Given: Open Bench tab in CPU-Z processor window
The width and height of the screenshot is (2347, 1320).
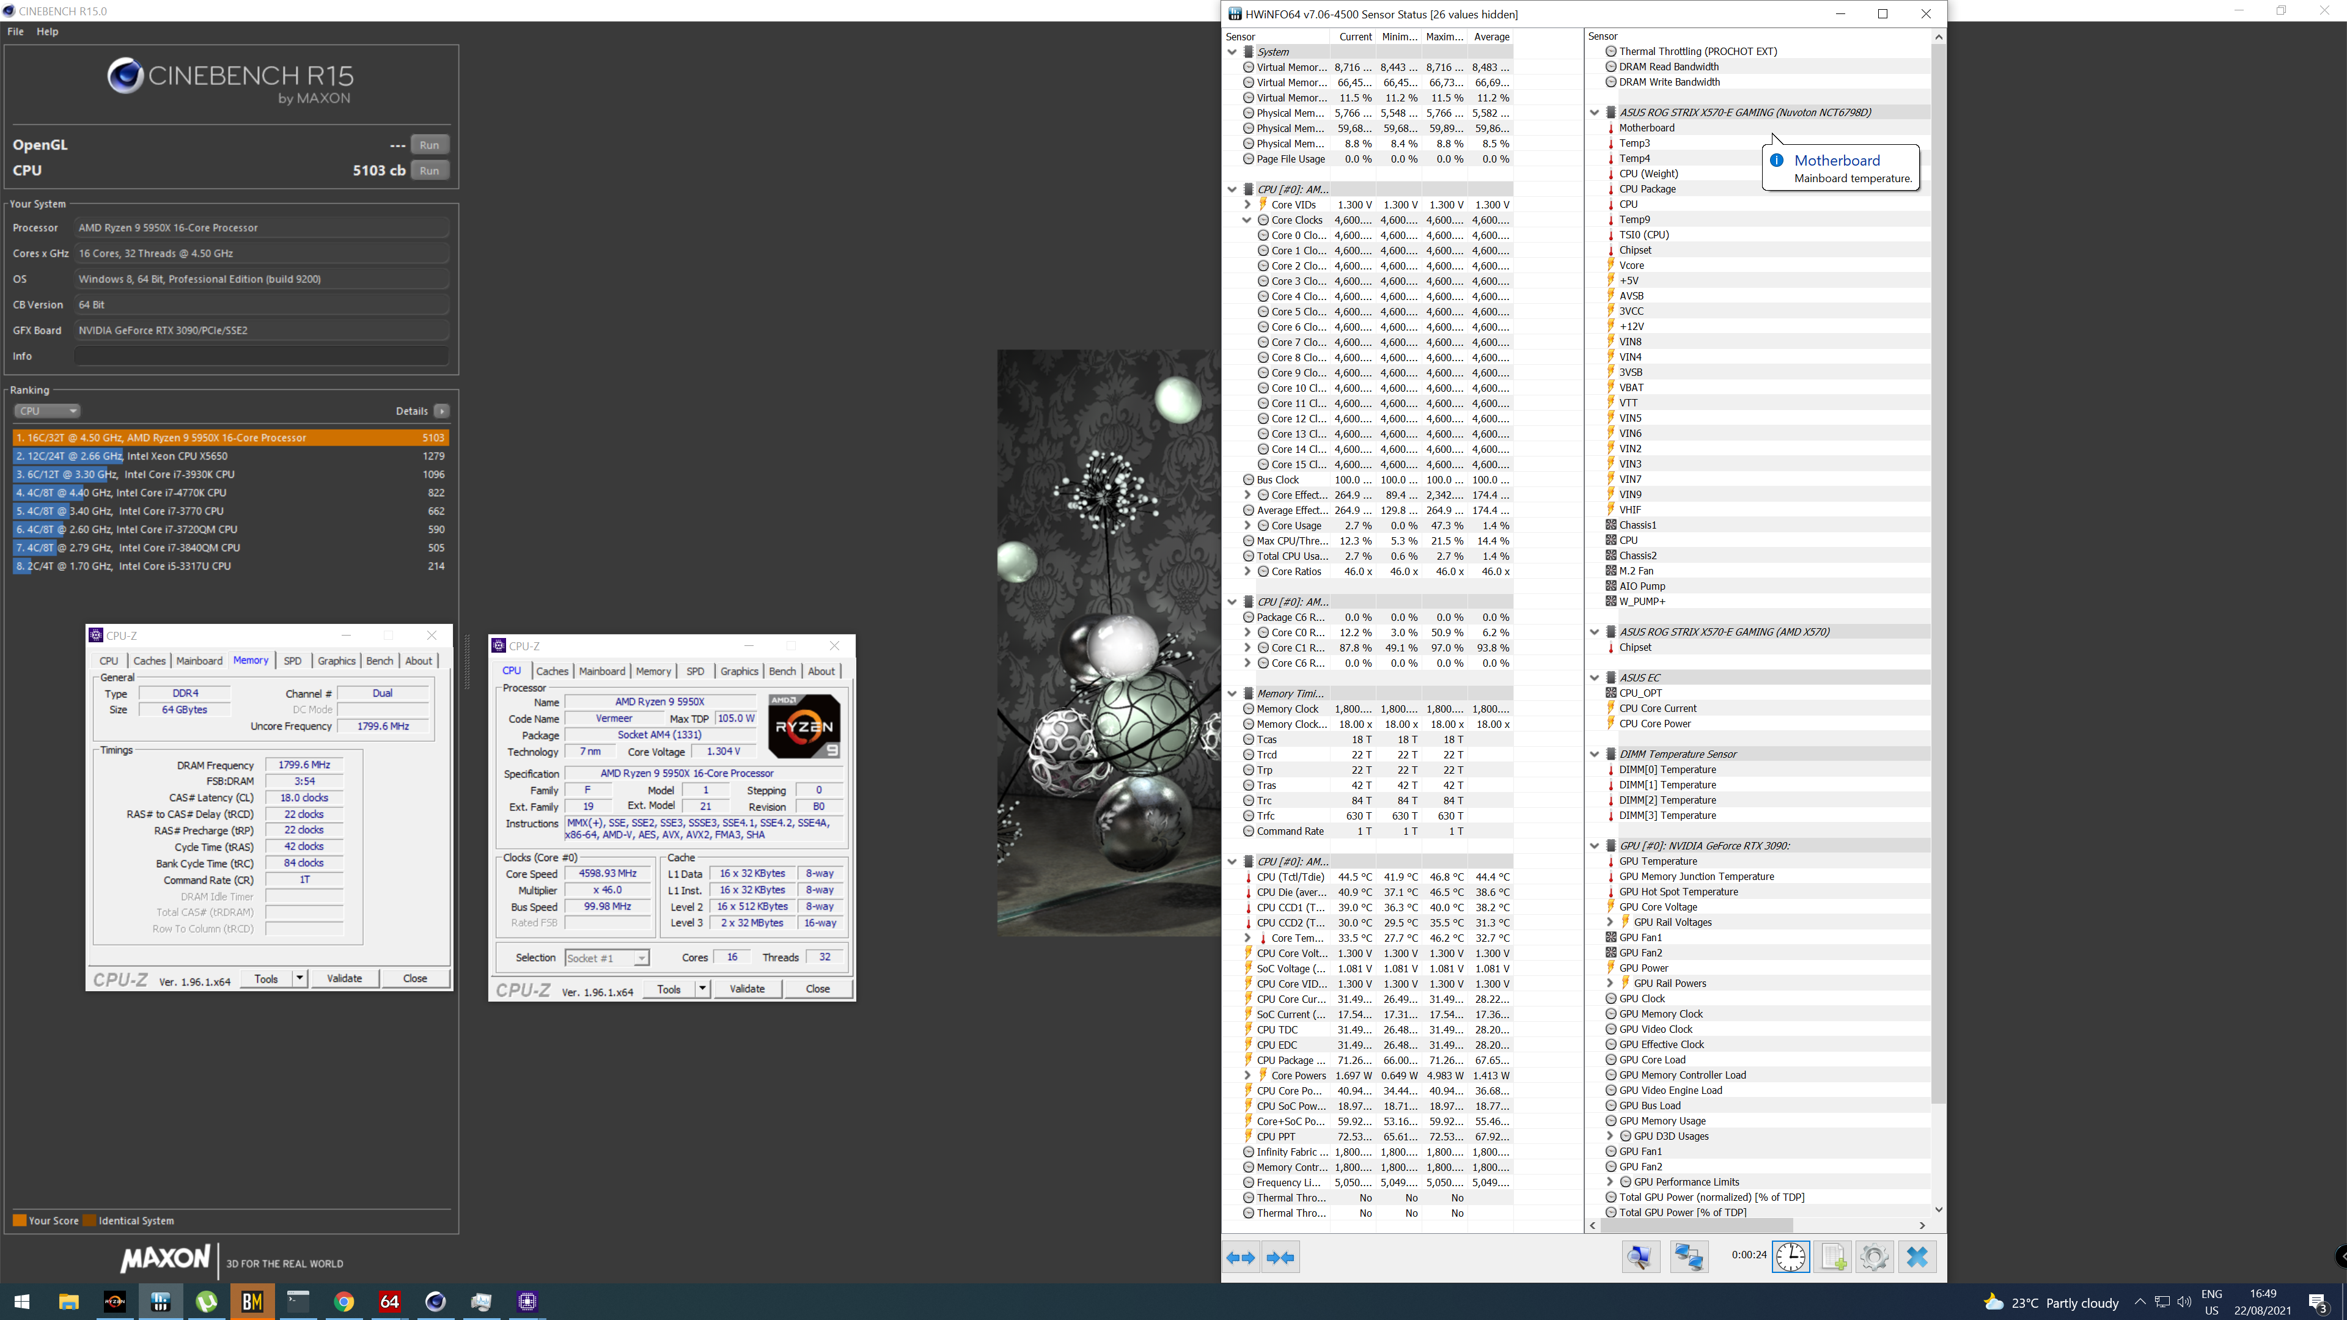Looking at the screenshot, I should [x=782, y=672].
